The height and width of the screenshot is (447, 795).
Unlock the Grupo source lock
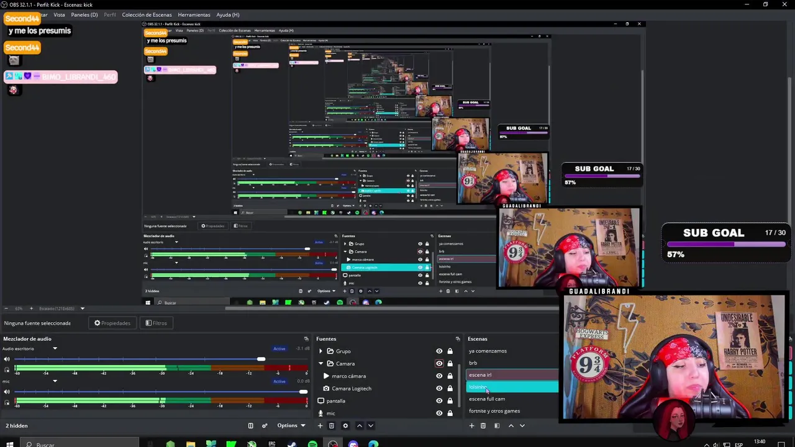point(450,351)
